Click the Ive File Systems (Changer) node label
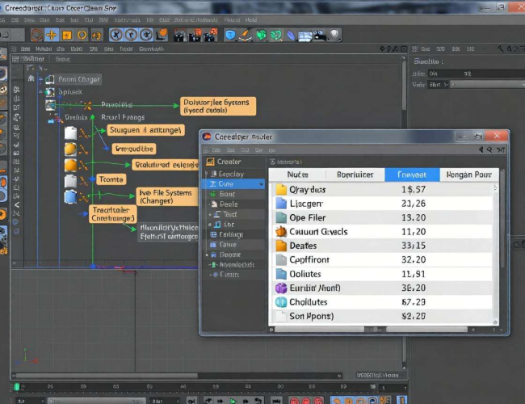525x404 pixels. point(165,196)
